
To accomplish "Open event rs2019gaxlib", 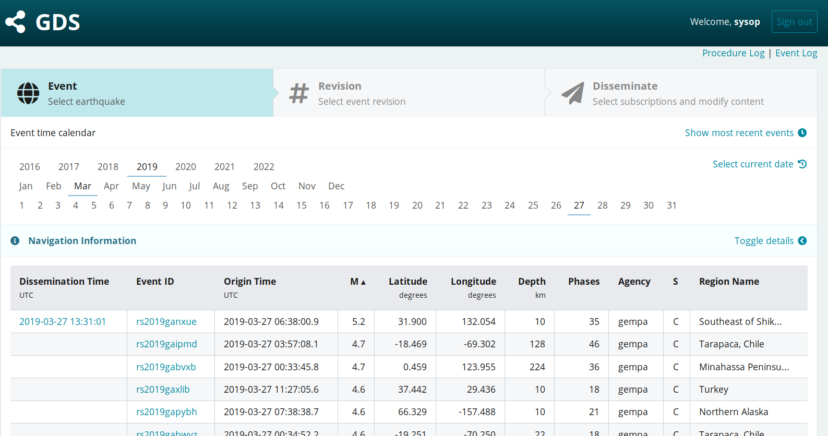I will click(x=163, y=390).
